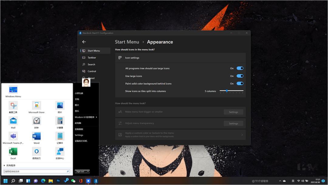Disable large icons for All programs tree
Viewport: 328px width, 185px height.
click(240, 68)
